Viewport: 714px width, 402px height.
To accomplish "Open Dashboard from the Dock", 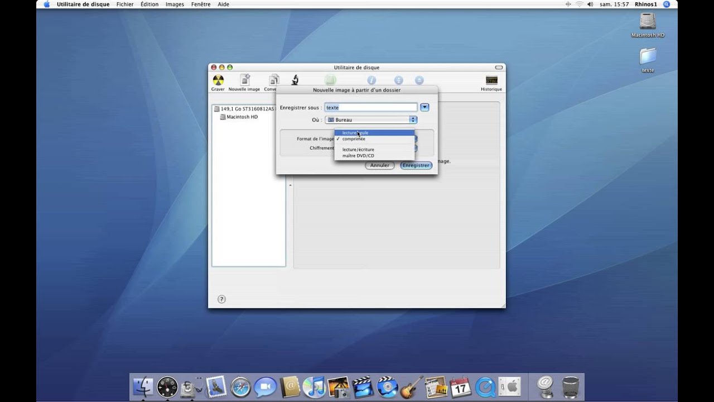I will 167,386.
